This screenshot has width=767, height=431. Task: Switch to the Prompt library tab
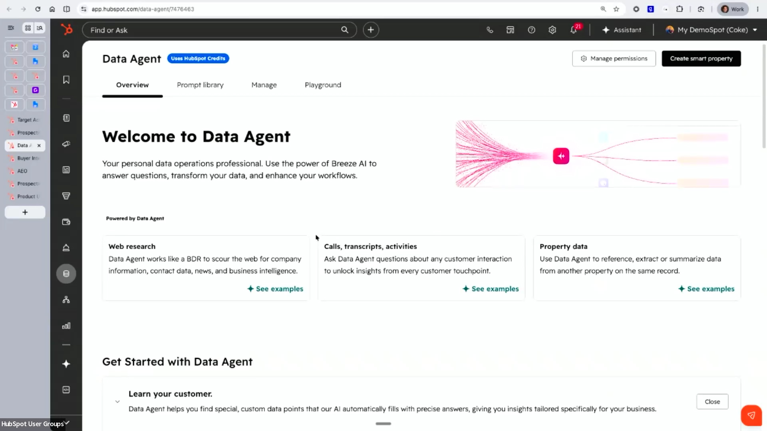pos(200,85)
